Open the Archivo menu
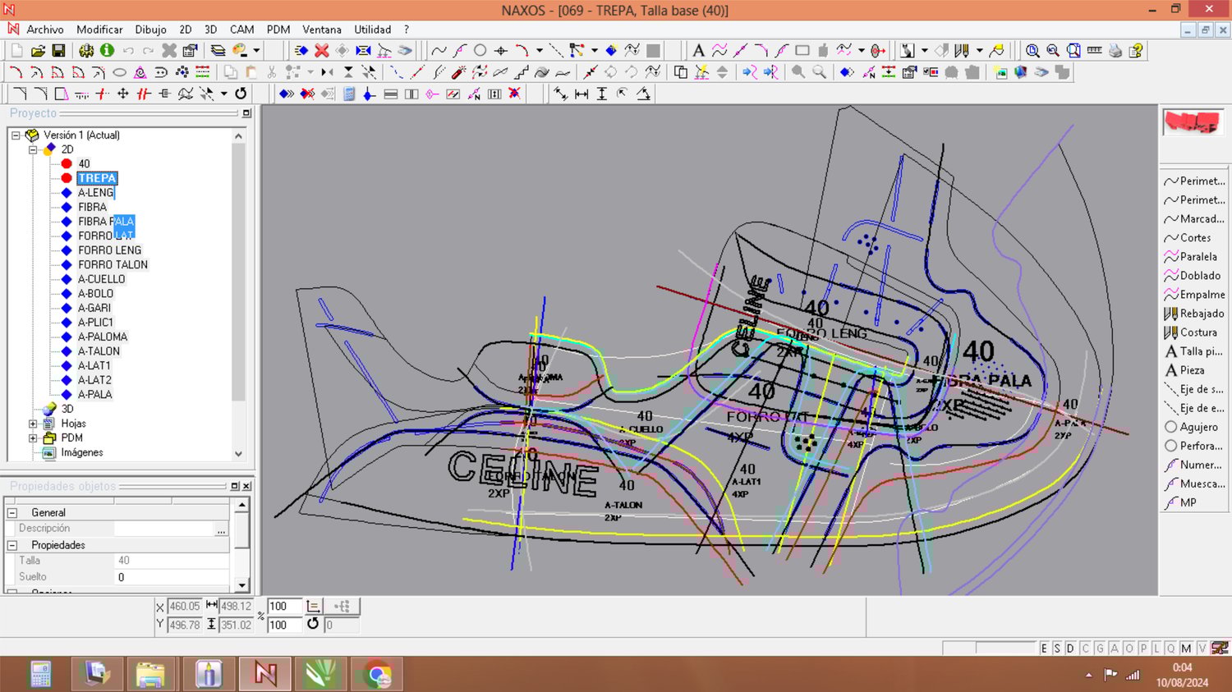The height and width of the screenshot is (692, 1232). pyautogui.click(x=45, y=30)
